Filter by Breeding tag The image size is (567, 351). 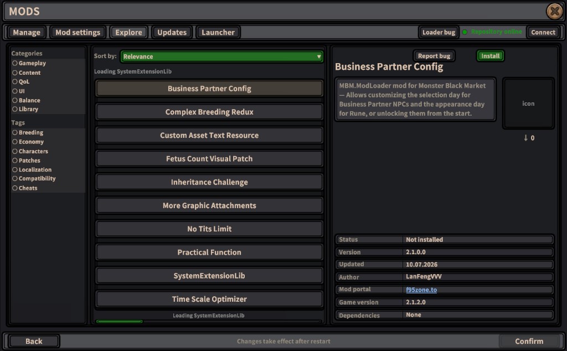point(15,133)
